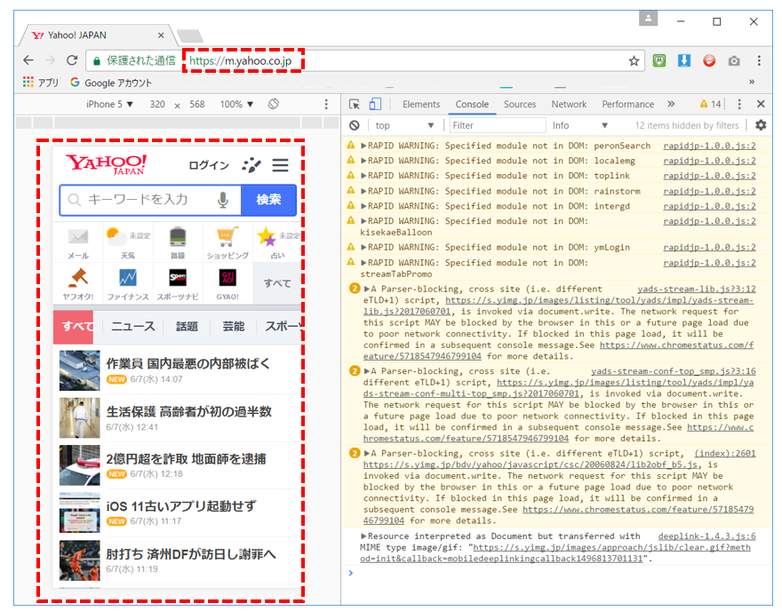782x611 pixels.
Task: Click the ログイン login link
Action: (x=209, y=165)
